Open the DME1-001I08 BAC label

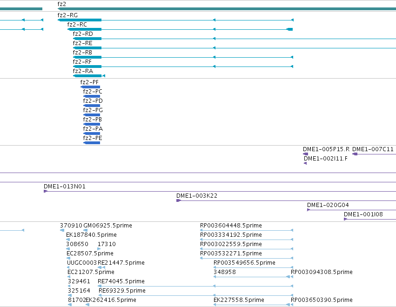tap(363, 214)
